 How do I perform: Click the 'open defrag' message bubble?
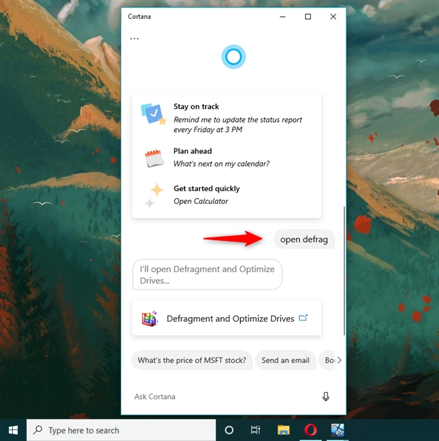(x=304, y=240)
